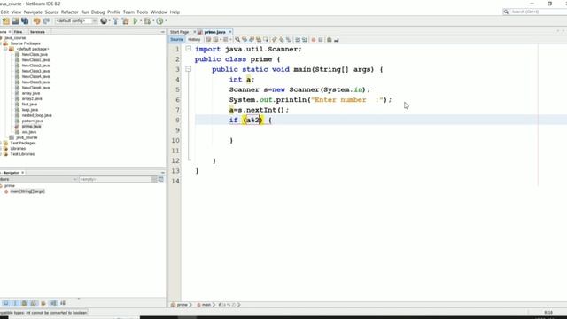Toggle the History view button
This screenshot has height=319, width=567.
coord(194,39)
